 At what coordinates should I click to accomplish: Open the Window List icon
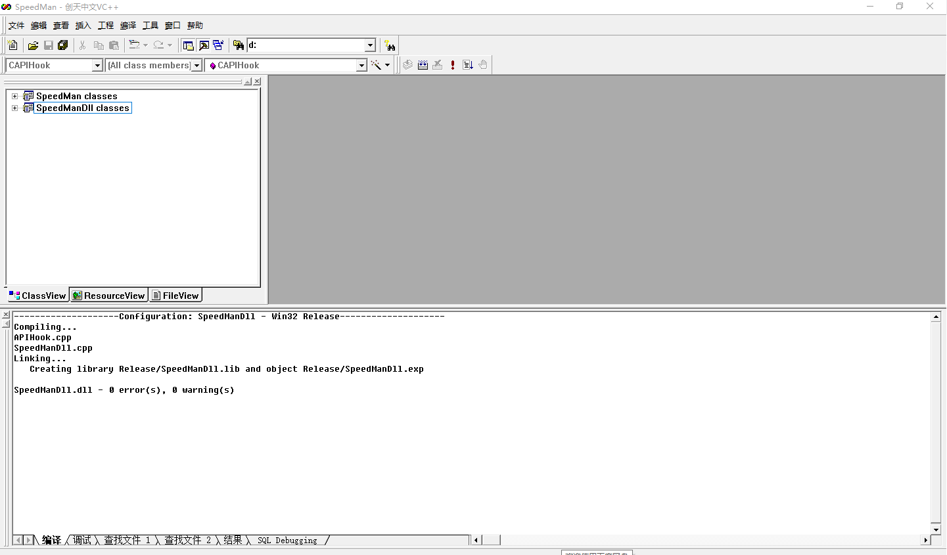[218, 45]
